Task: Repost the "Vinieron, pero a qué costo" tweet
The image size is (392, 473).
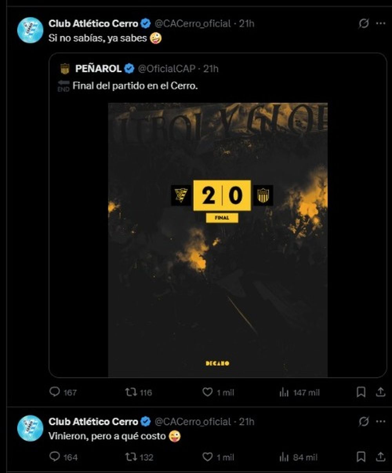Action: pyautogui.click(x=131, y=457)
